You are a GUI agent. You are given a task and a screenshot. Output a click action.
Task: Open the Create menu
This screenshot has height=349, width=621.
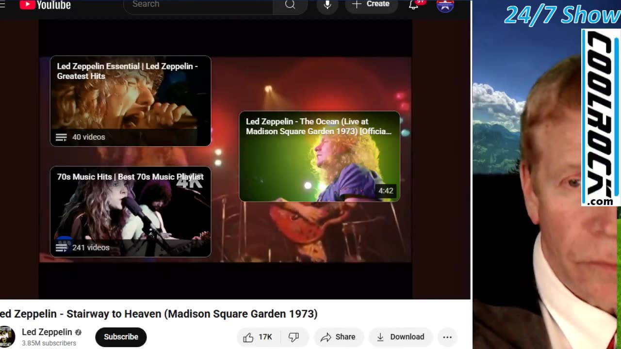tap(371, 4)
